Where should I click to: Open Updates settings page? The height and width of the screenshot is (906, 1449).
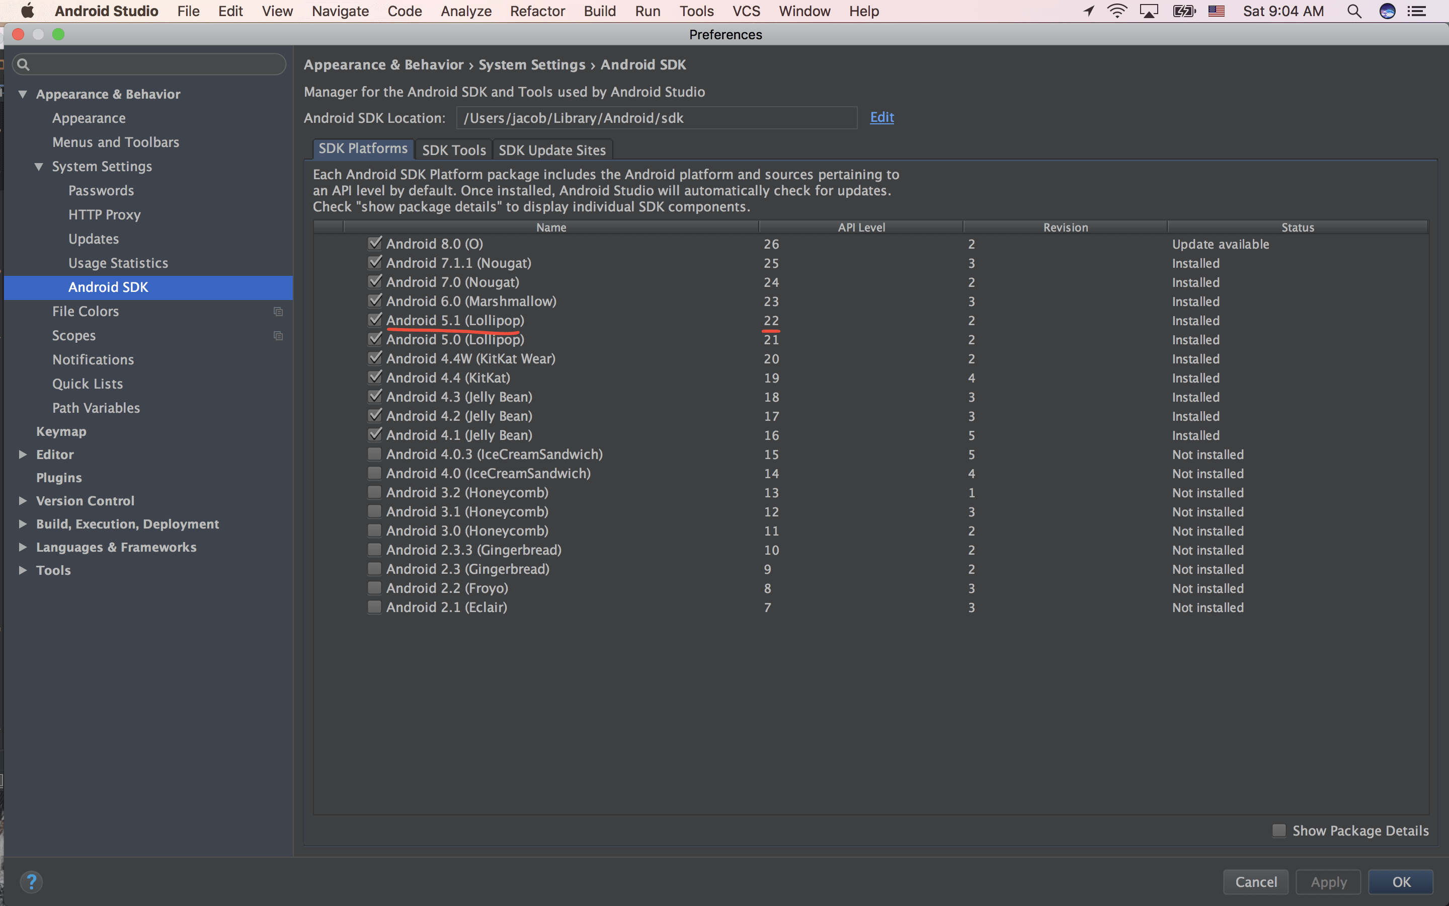click(x=94, y=239)
